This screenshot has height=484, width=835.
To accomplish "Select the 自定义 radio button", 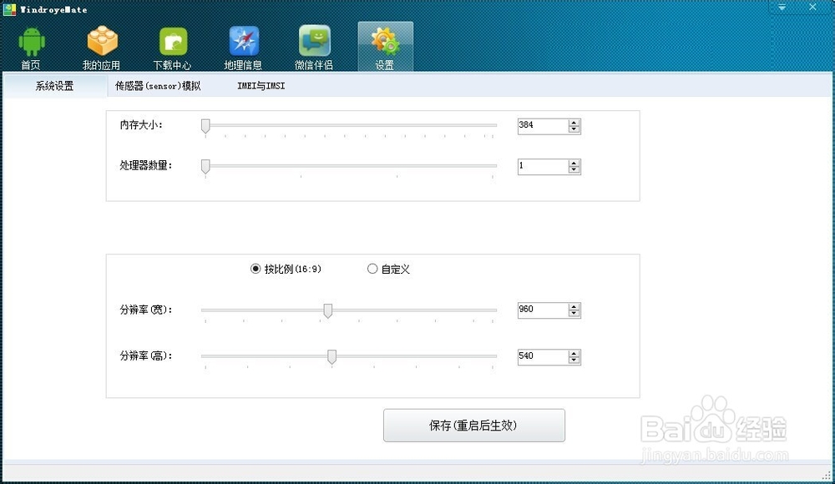I will click(372, 269).
